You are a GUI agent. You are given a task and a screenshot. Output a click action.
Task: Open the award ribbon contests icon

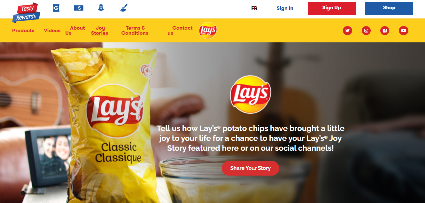(101, 8)
